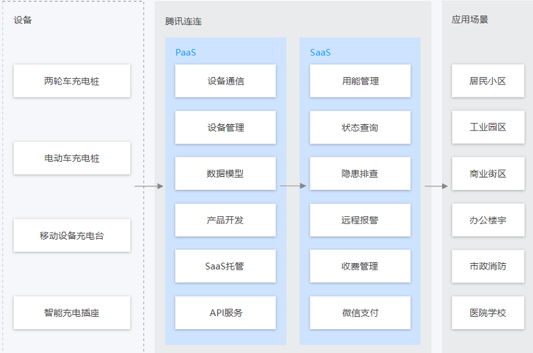533x353 pixels.
Task: Select the 微信支付 box
Action: pos(360,313)
